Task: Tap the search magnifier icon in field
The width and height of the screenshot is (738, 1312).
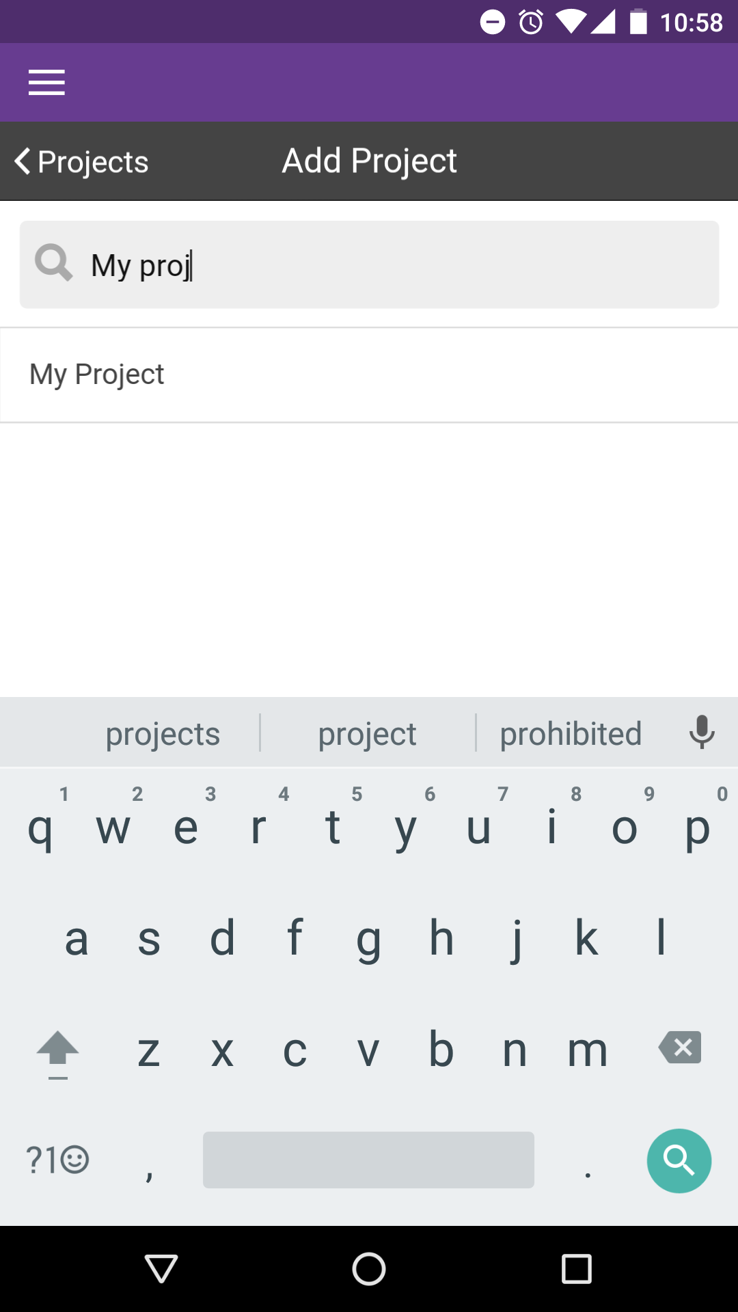Action: pos(53,263)
